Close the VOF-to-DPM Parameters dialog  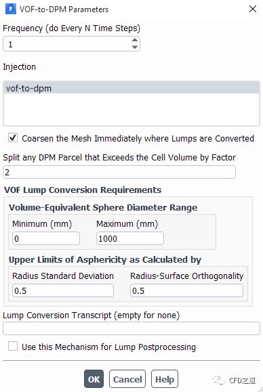click(x=253, y=9)
